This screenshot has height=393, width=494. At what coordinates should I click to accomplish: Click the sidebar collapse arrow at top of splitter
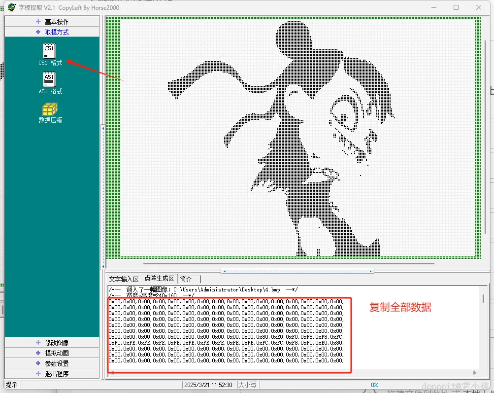(x=103, y=129)
